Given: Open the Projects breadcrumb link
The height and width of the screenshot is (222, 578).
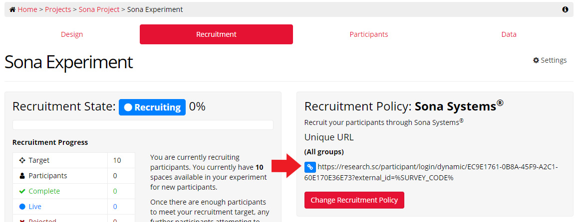Looking at the screenshot, I should 58,9.
